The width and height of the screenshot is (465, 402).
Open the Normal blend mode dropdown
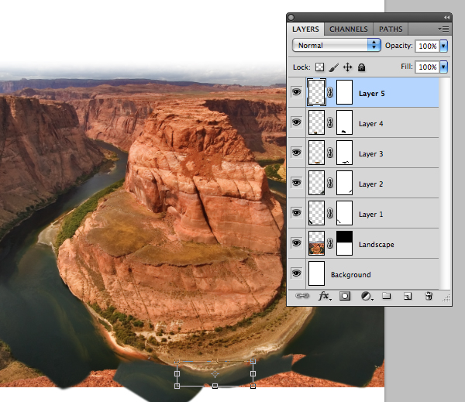336,46
